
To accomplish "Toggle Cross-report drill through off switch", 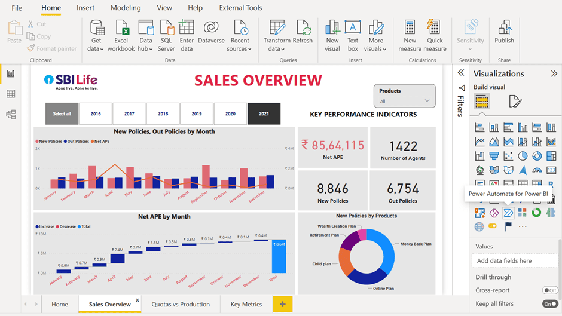I will 549,290.
